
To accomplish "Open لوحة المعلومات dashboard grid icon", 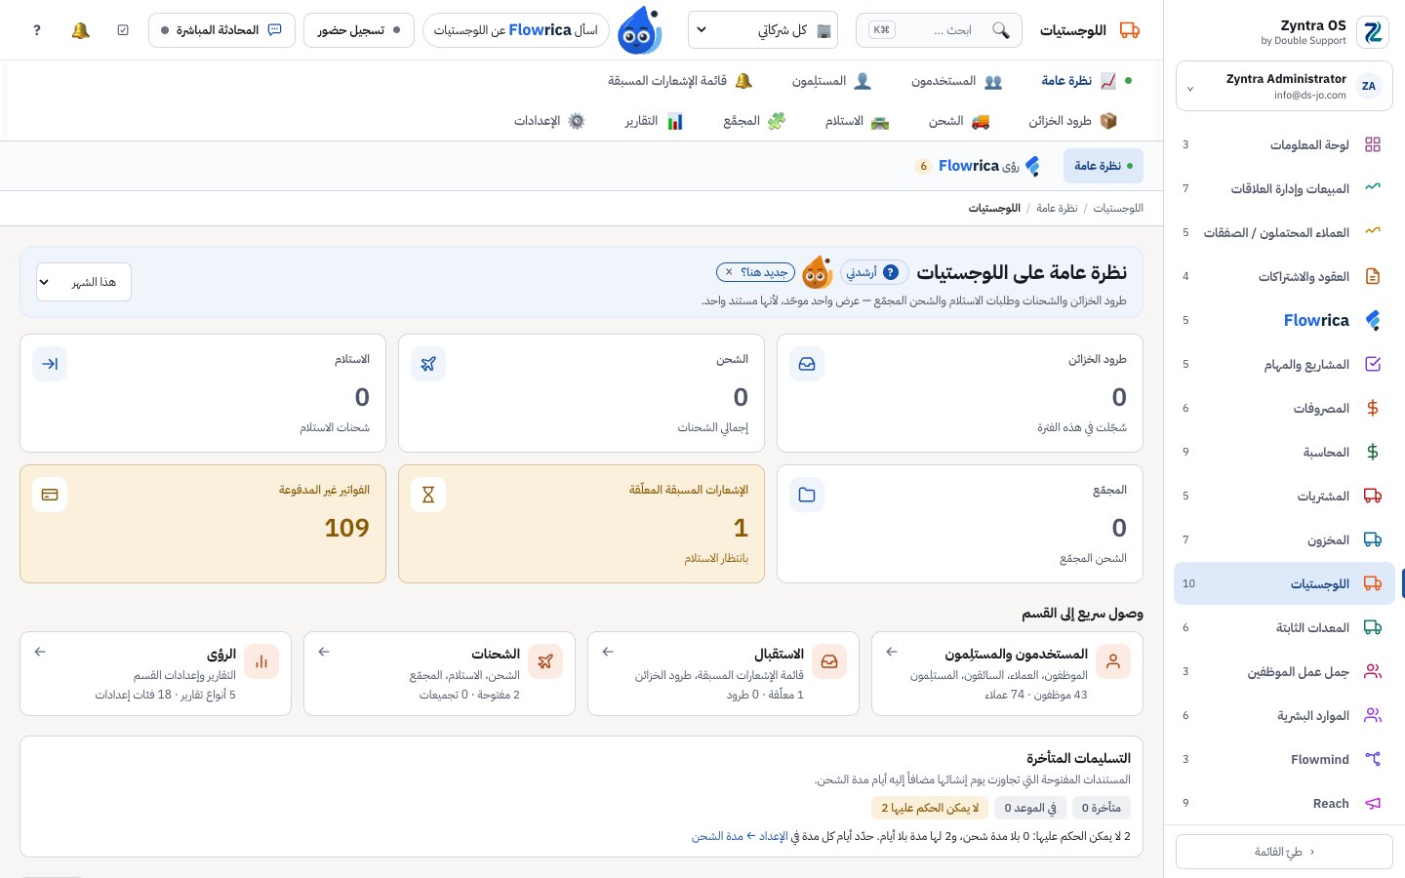I will (1373, 144).
